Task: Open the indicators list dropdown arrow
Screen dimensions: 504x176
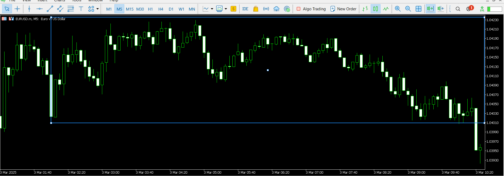Action: 212,9
